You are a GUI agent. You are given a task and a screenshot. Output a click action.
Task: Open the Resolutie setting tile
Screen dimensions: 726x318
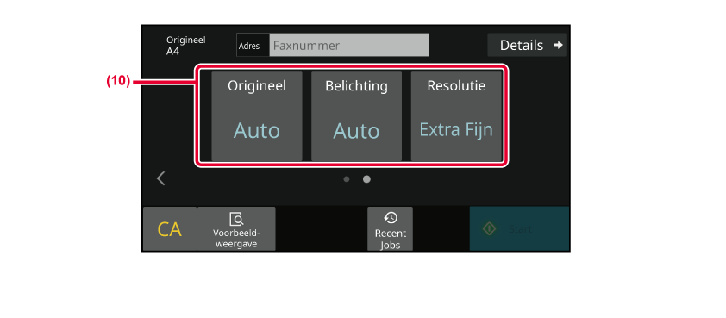pyautogui.click(x=456, y=115)
